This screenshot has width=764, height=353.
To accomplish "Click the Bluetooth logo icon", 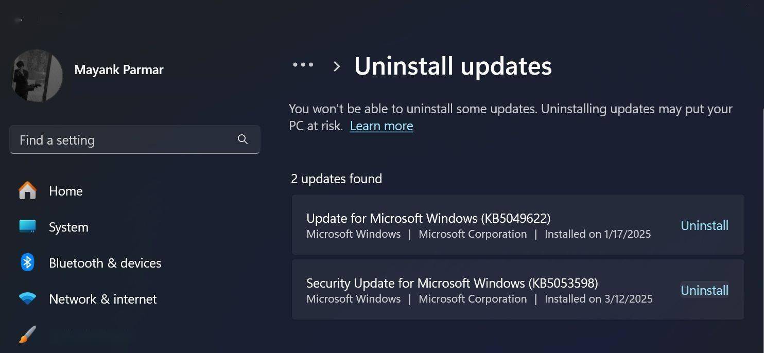I will click(x=27, y=262).
